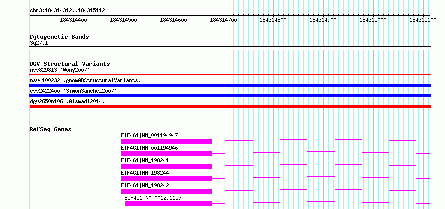Select ruler position 184314500
The height and width of the screenshot is (209, 445).
point(123,20)
